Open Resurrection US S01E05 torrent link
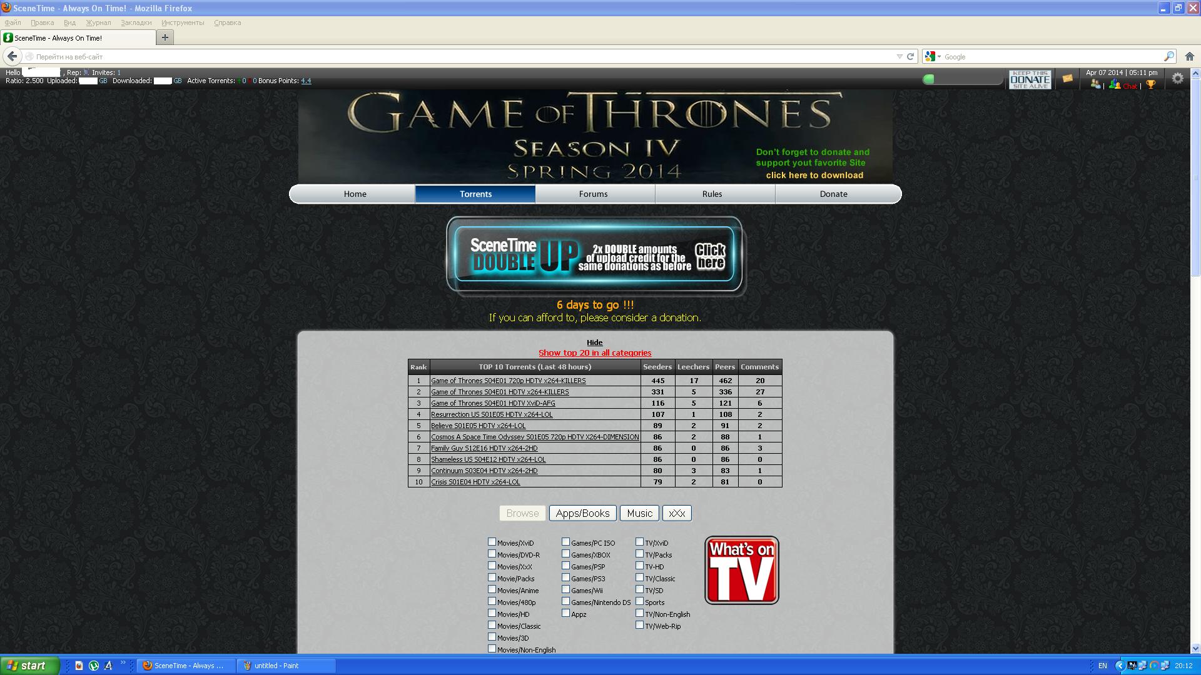Screen dimensions: 1201x675 point(492,414)
